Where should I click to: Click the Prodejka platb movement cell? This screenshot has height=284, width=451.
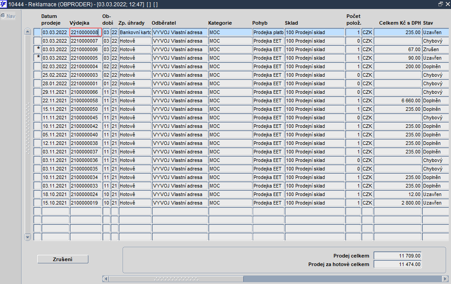pos(268,32)
